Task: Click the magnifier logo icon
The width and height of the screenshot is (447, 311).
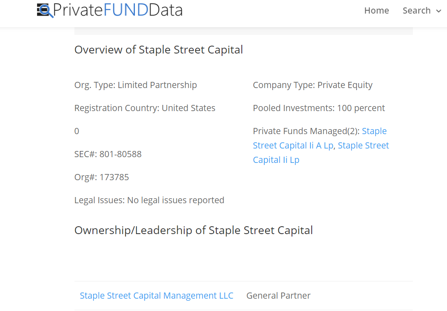Action: [45, 10]
